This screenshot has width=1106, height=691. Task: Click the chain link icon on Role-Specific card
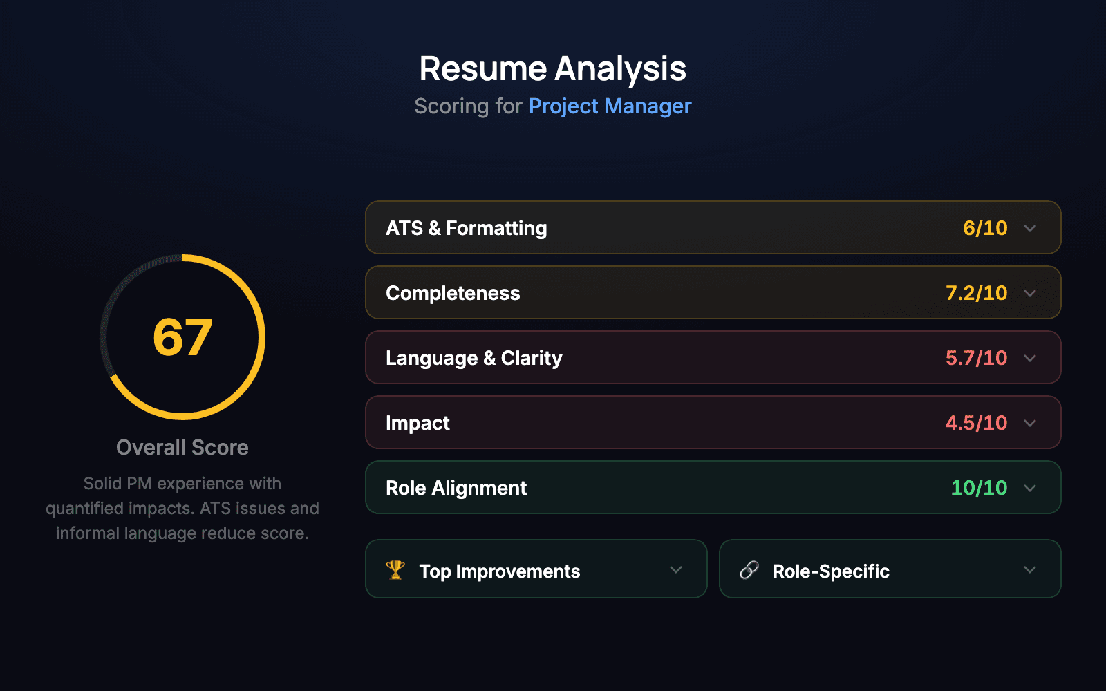pyautogui.click(x=749, y=569)
